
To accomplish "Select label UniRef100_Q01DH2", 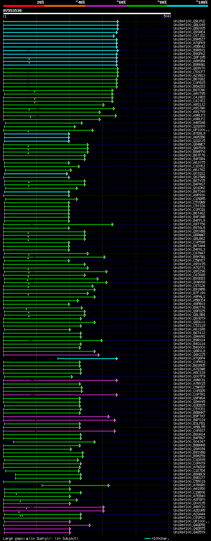I will pyautogui.click(x=189, y=188).
